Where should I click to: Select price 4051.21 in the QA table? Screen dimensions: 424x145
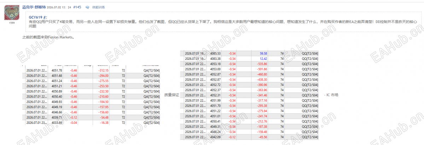pyautogui.click(x=57, y=86)
